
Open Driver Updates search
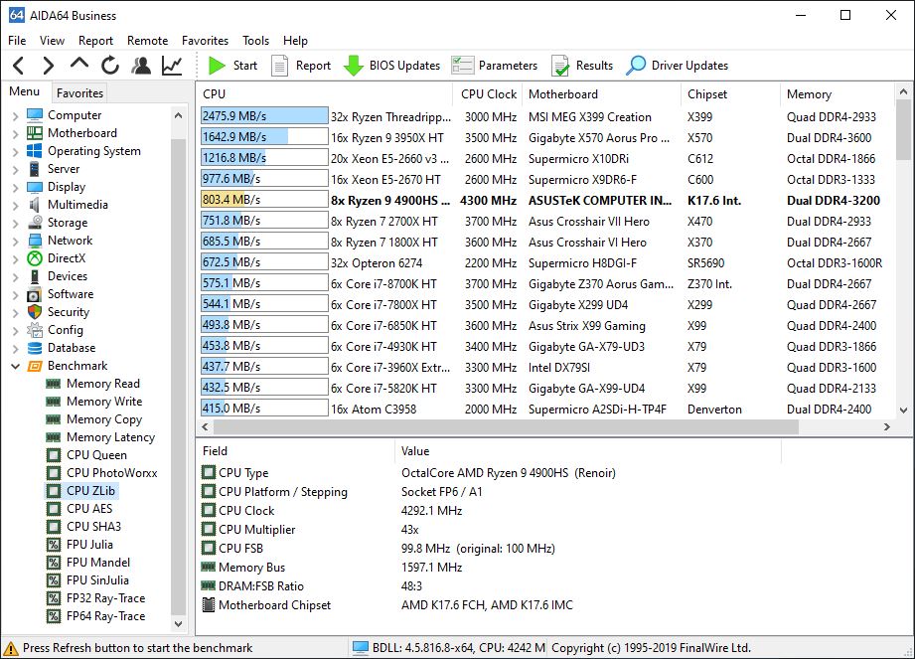[677, 66]
